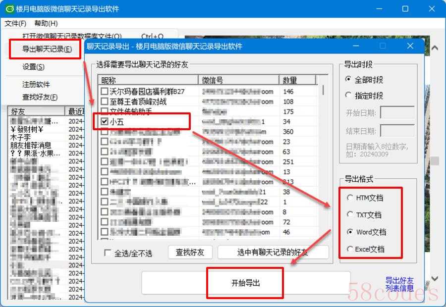Screen dimensions: 446x307
Task: Click count cell 108
Action: (x=288, y=102)
